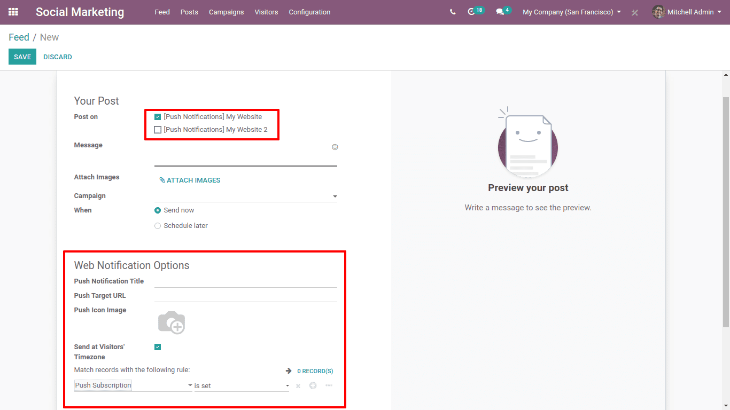The image size is (730, 410).
Task: Click the DISCARD button
Action: pyautogui.click(x=58, y=57)
